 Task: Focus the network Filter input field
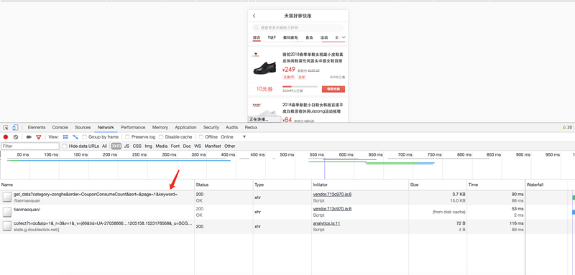30,146
